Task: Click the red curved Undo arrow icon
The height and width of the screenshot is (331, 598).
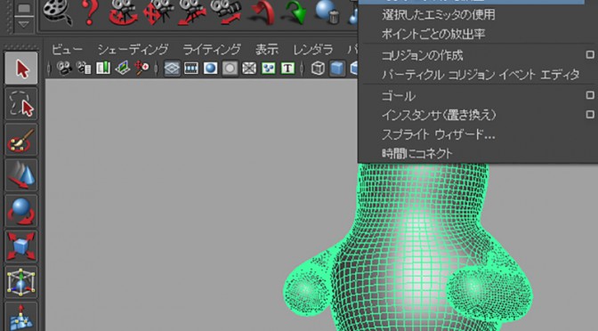Action: pos(263,12)
